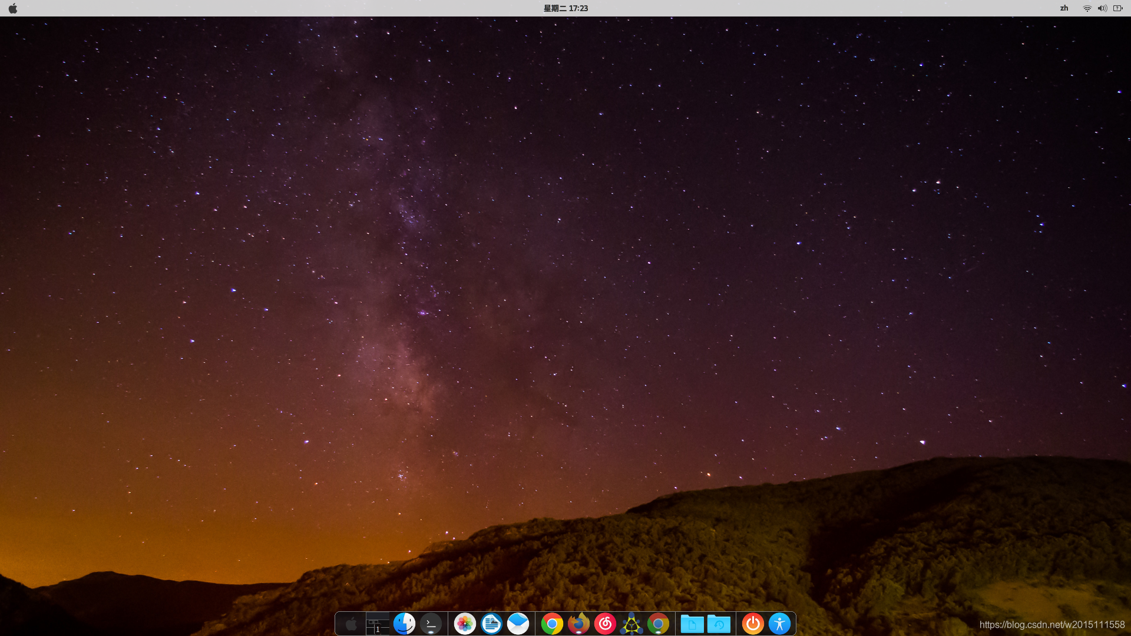Switch to the running Firefox browser
The image size is (1131, 636).
coord(578,624)
